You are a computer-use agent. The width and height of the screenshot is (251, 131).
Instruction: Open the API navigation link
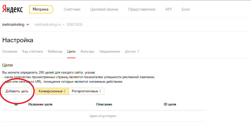click(169, 9)
